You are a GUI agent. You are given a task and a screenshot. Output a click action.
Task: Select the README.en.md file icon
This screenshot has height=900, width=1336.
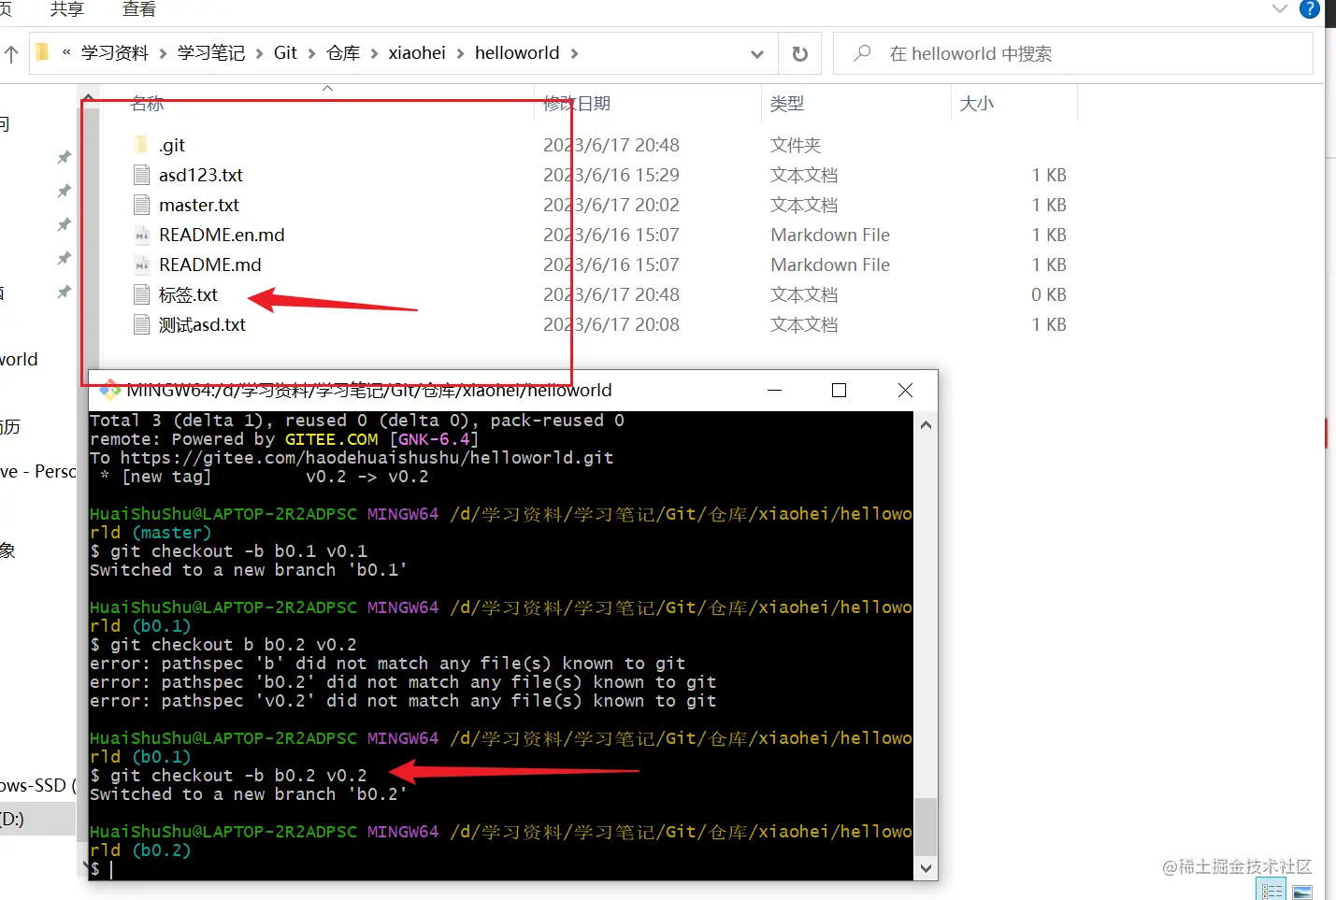tap(141, 235)
